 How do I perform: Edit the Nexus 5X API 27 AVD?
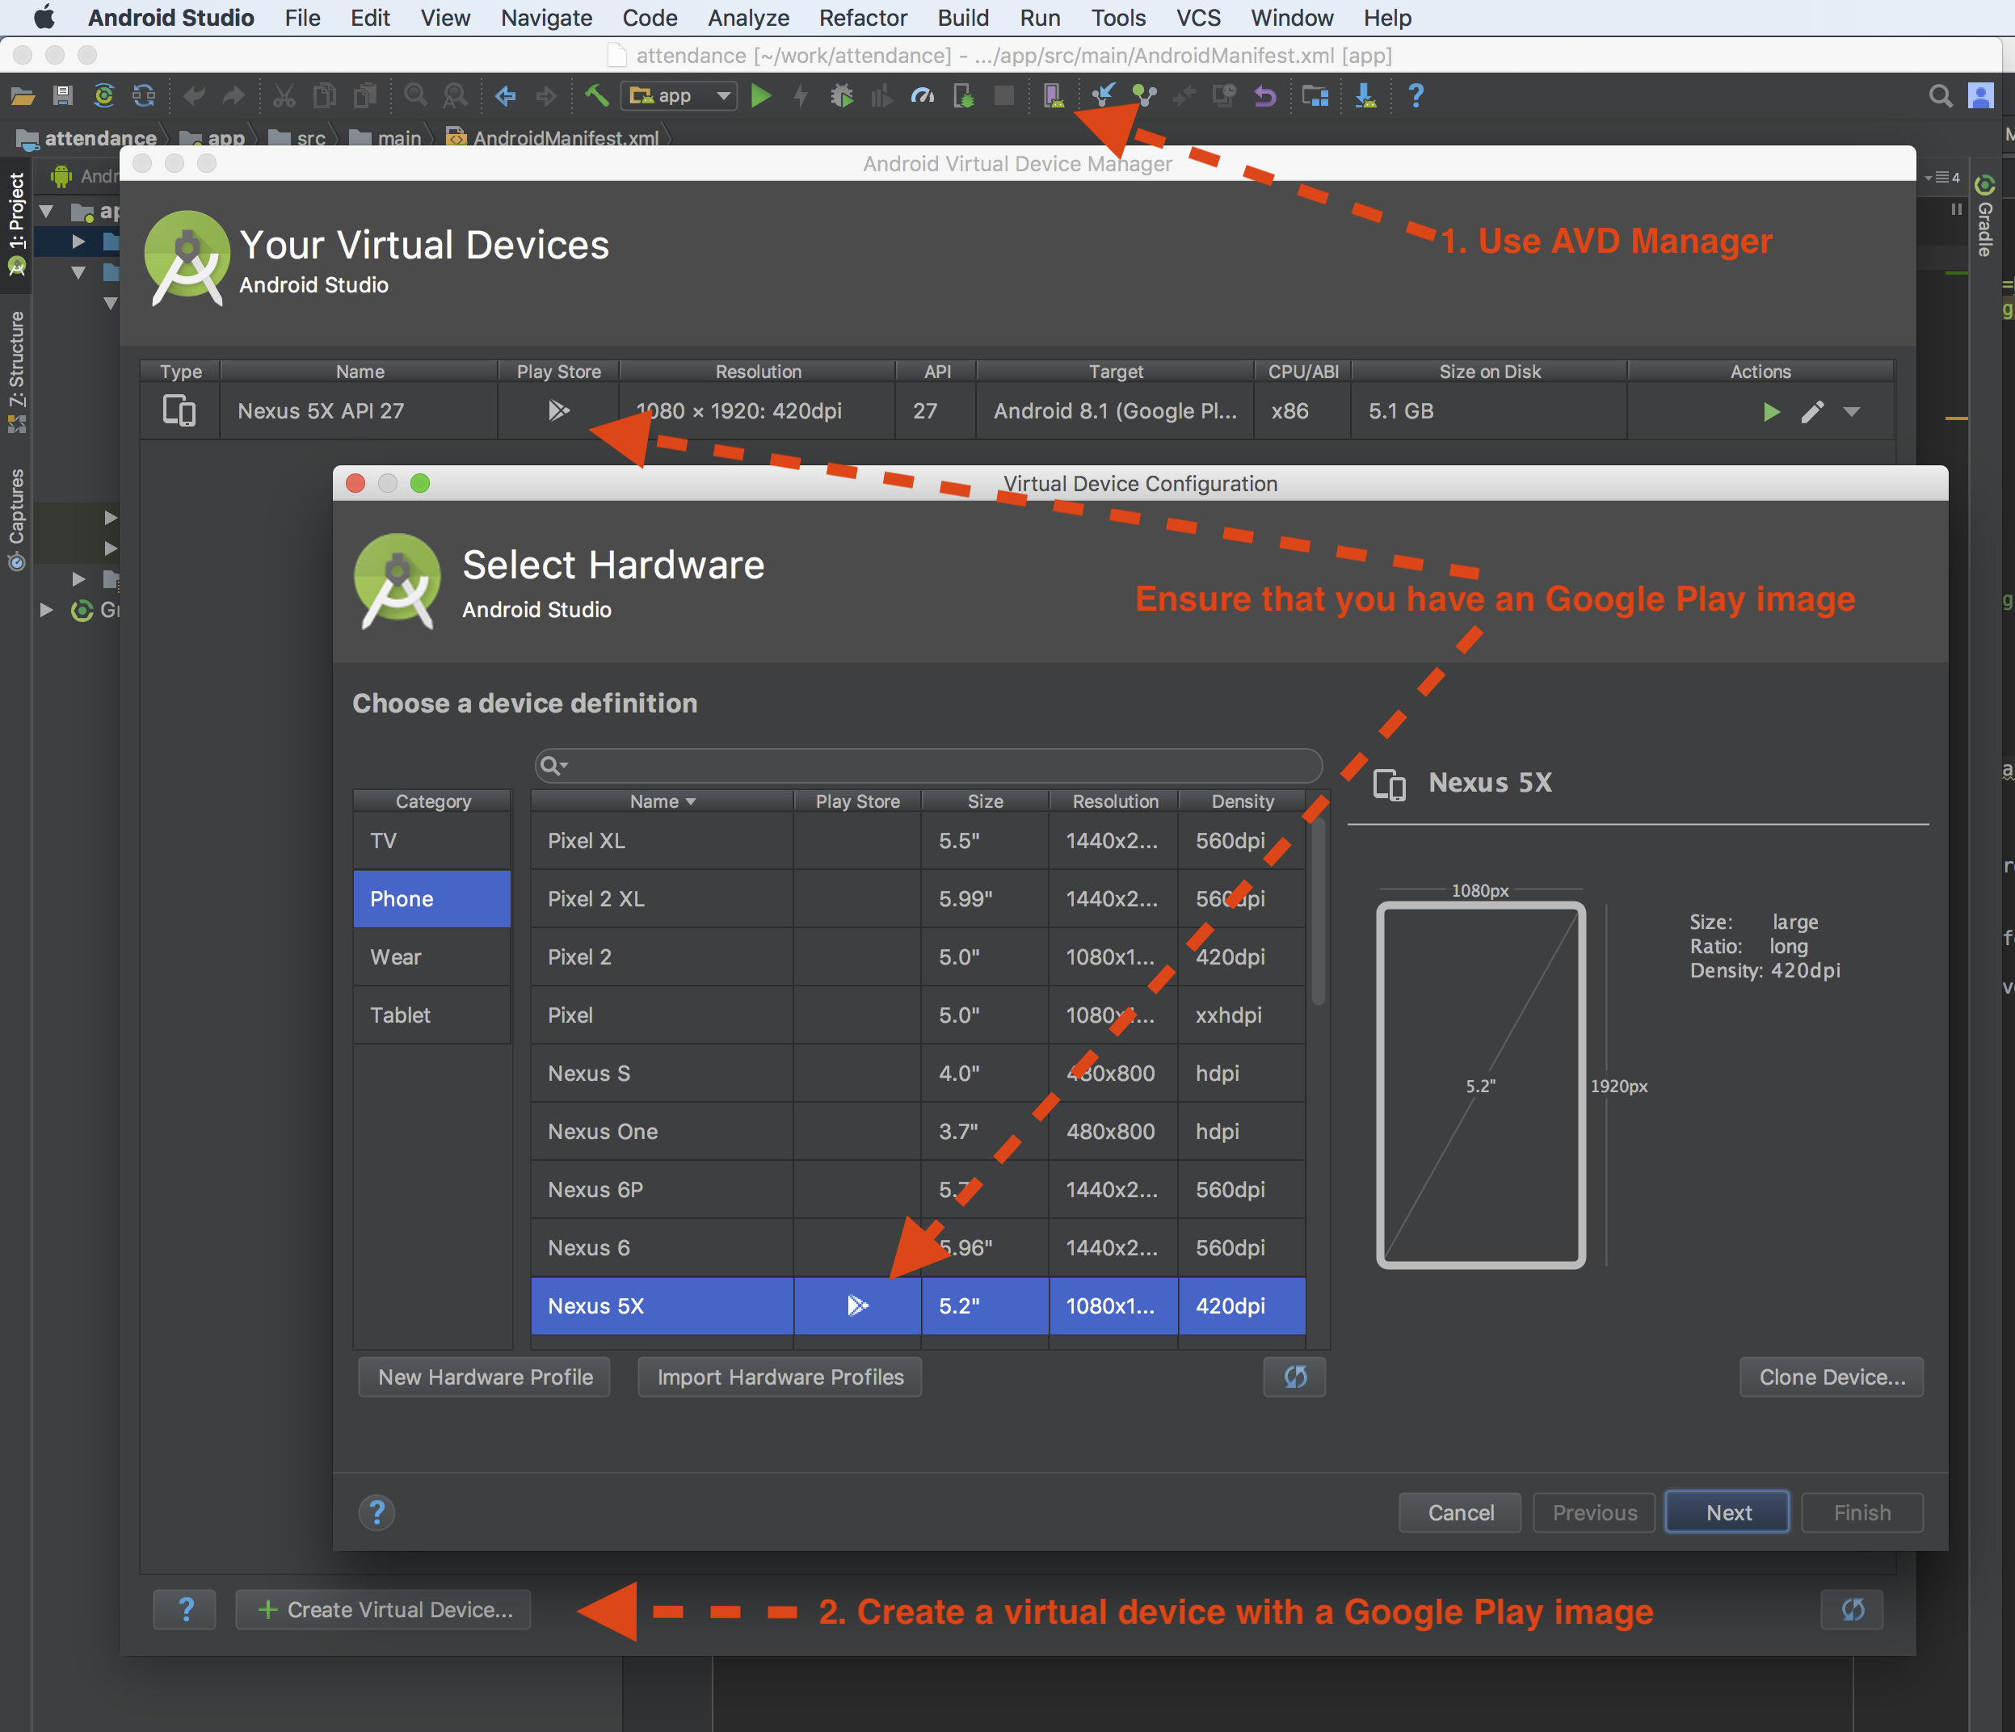click(x=1811, y=411)
